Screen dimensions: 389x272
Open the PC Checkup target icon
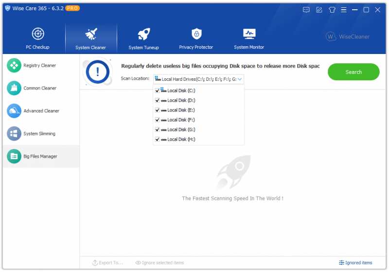click(38, 34)
